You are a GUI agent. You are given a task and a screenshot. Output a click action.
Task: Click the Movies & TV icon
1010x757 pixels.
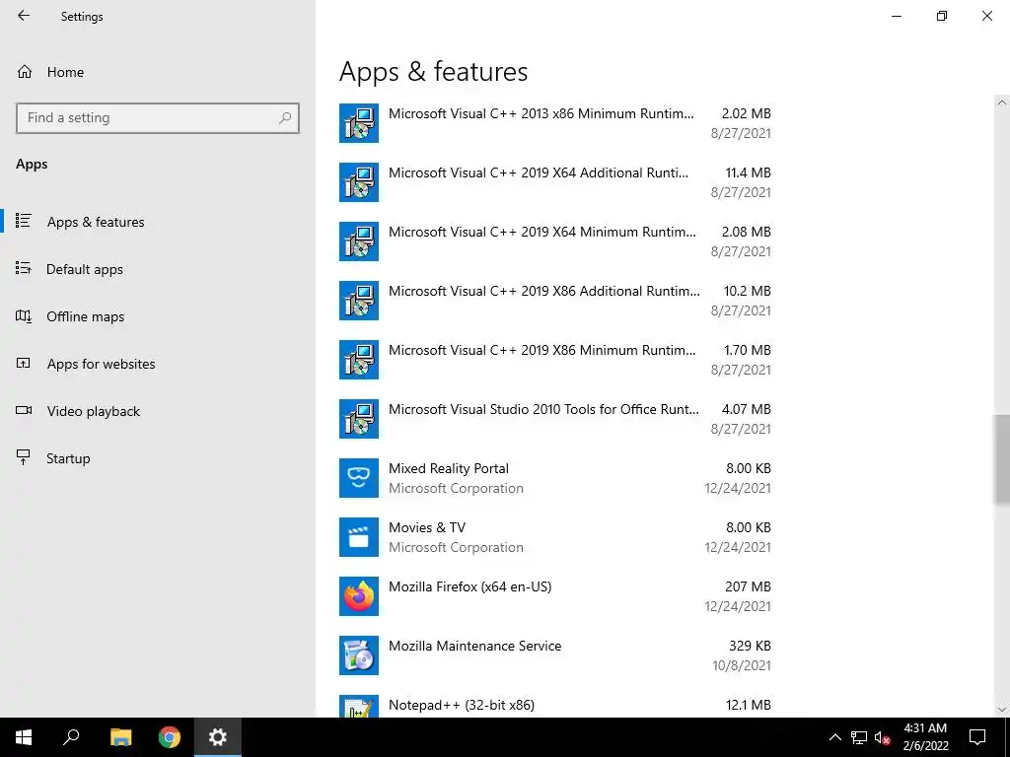pyautogui.click(x=359, y=537)
